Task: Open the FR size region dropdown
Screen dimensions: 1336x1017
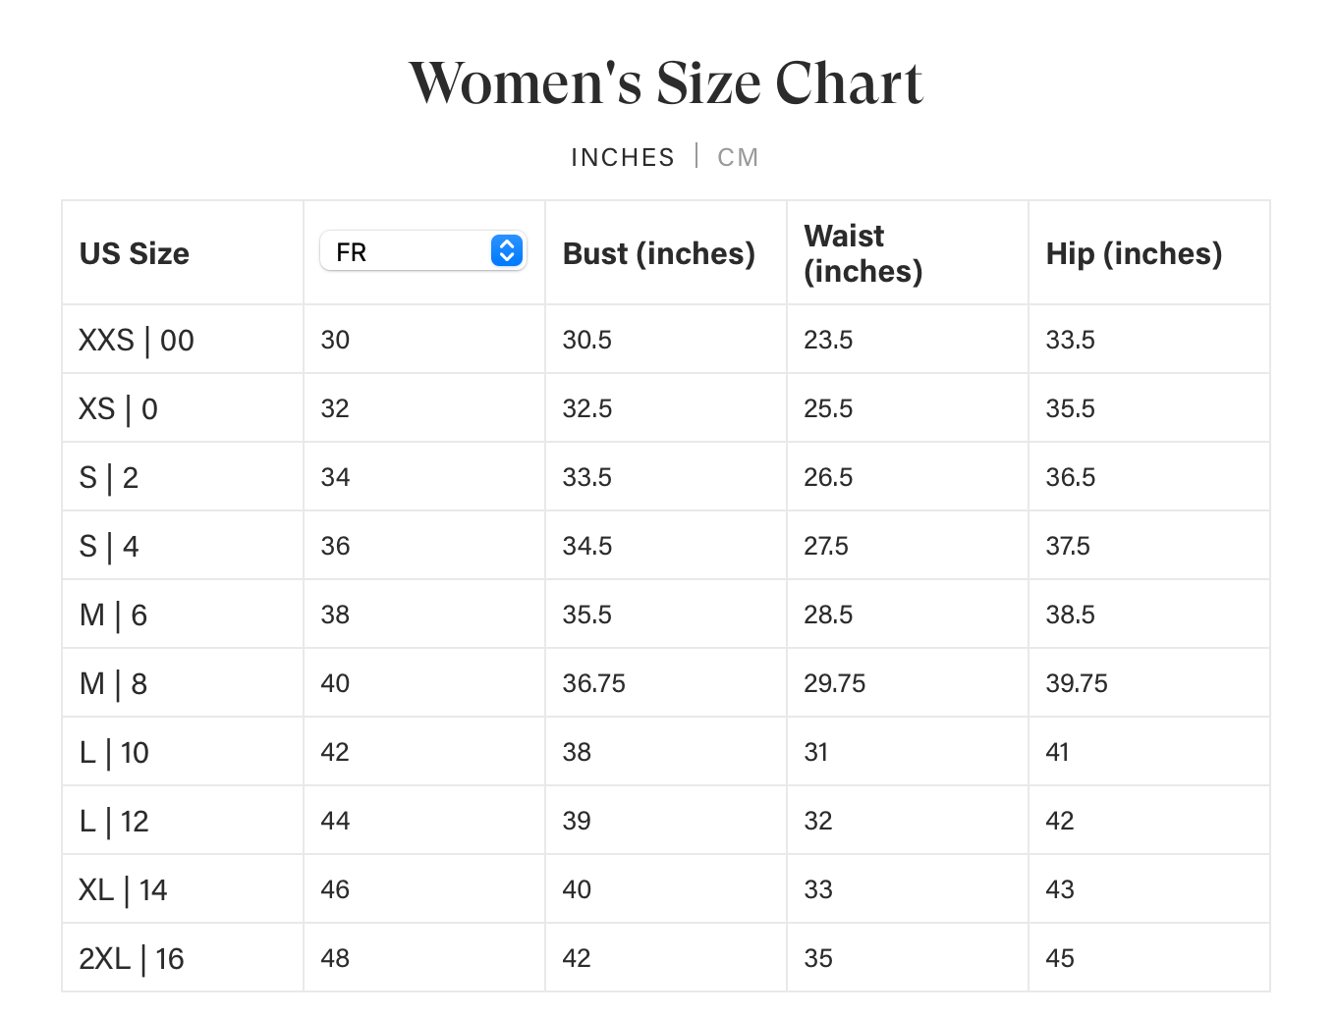Action: point(422,252)
